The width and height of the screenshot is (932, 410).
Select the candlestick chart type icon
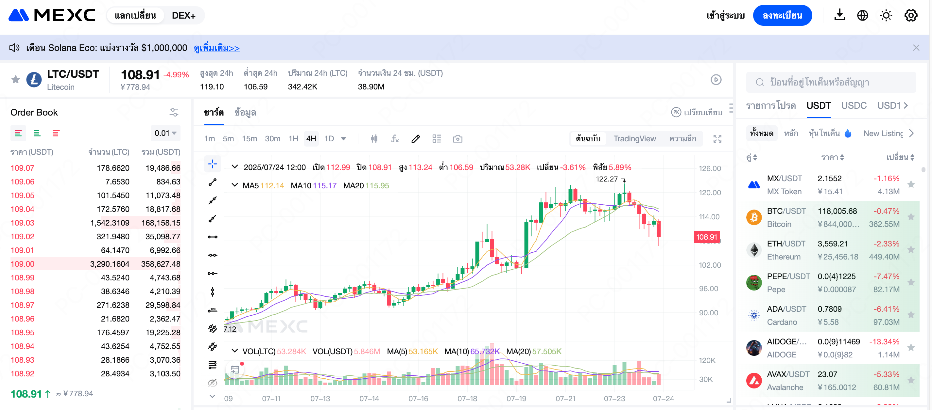coord(374,139)
